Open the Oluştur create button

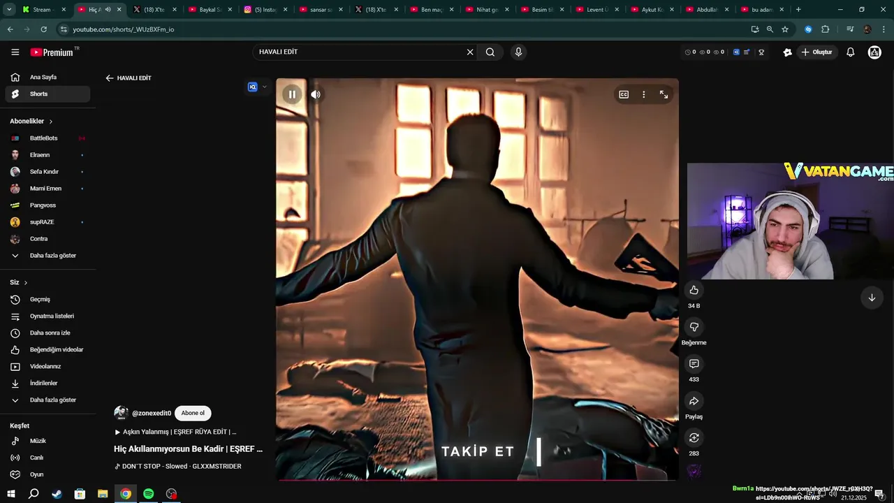coord(817,52)
